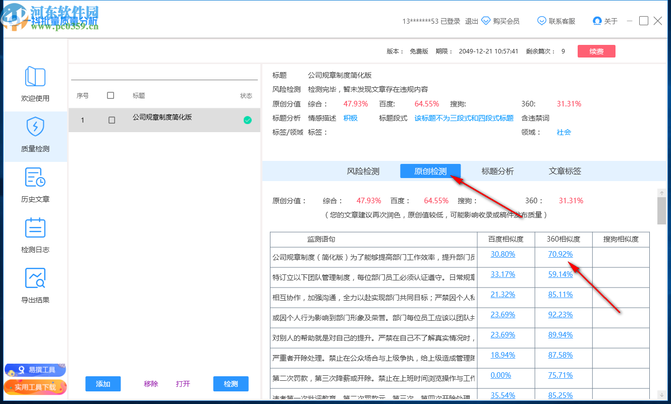The width and height of the screenshot is (671, 404).
Task: Switch to the 风险检测 tab
Action: pyautogui.click(x=363, y=171)
